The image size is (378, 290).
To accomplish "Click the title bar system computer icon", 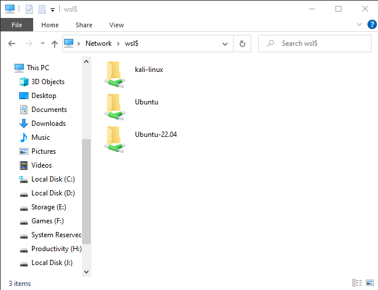I will click(x=10, y=9).
